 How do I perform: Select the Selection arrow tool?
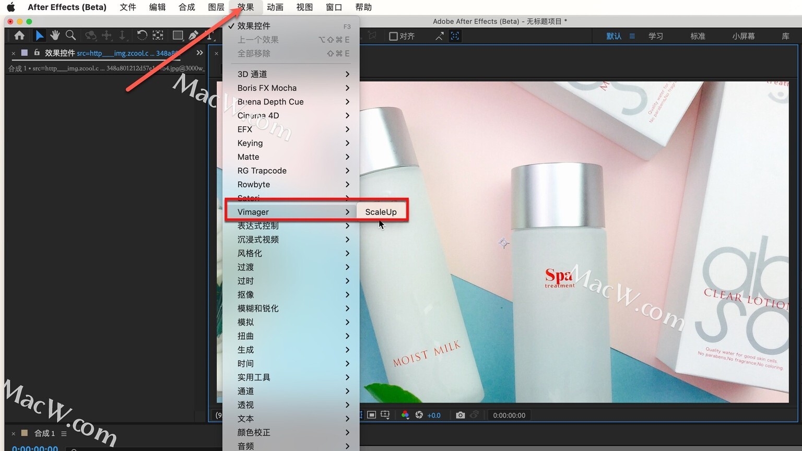point(39,35)
